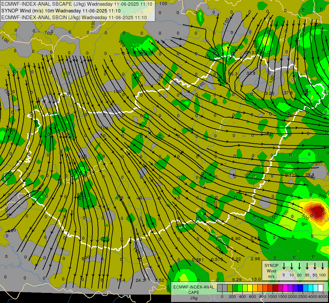Select the dark red legend swatch at 1000

coord(275,288)
